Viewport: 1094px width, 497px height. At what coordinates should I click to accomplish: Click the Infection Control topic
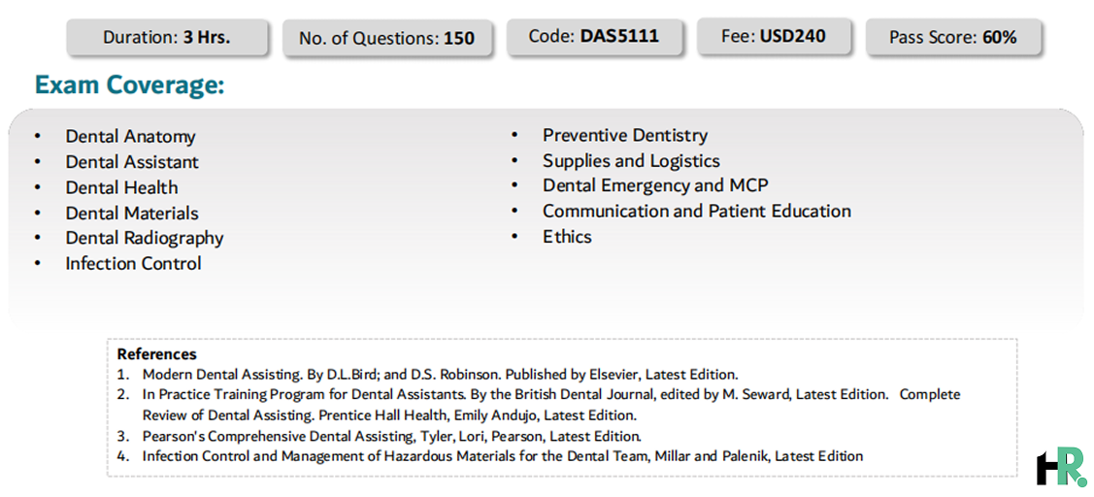click(133, 263)
